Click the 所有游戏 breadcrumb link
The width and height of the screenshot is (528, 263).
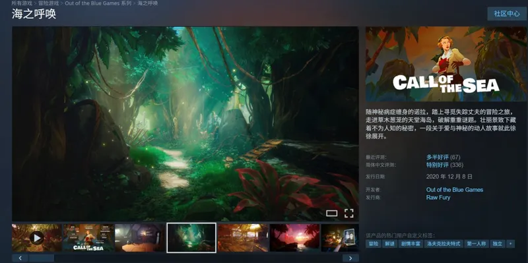pyautogui.click(x=22, y=3)
